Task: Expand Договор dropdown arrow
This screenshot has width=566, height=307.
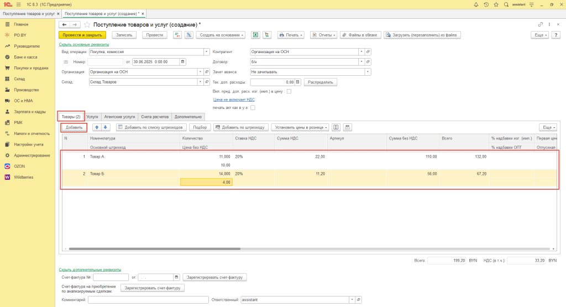Action: [x=361, y=62]
